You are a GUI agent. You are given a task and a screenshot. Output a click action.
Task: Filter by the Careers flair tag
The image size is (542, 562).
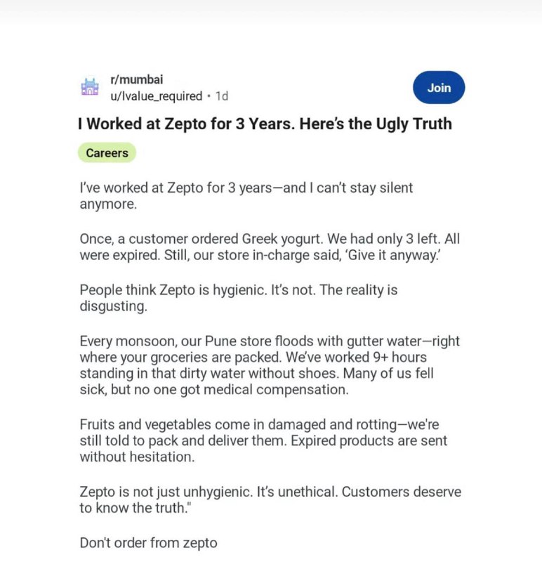[x=107, y=152]
